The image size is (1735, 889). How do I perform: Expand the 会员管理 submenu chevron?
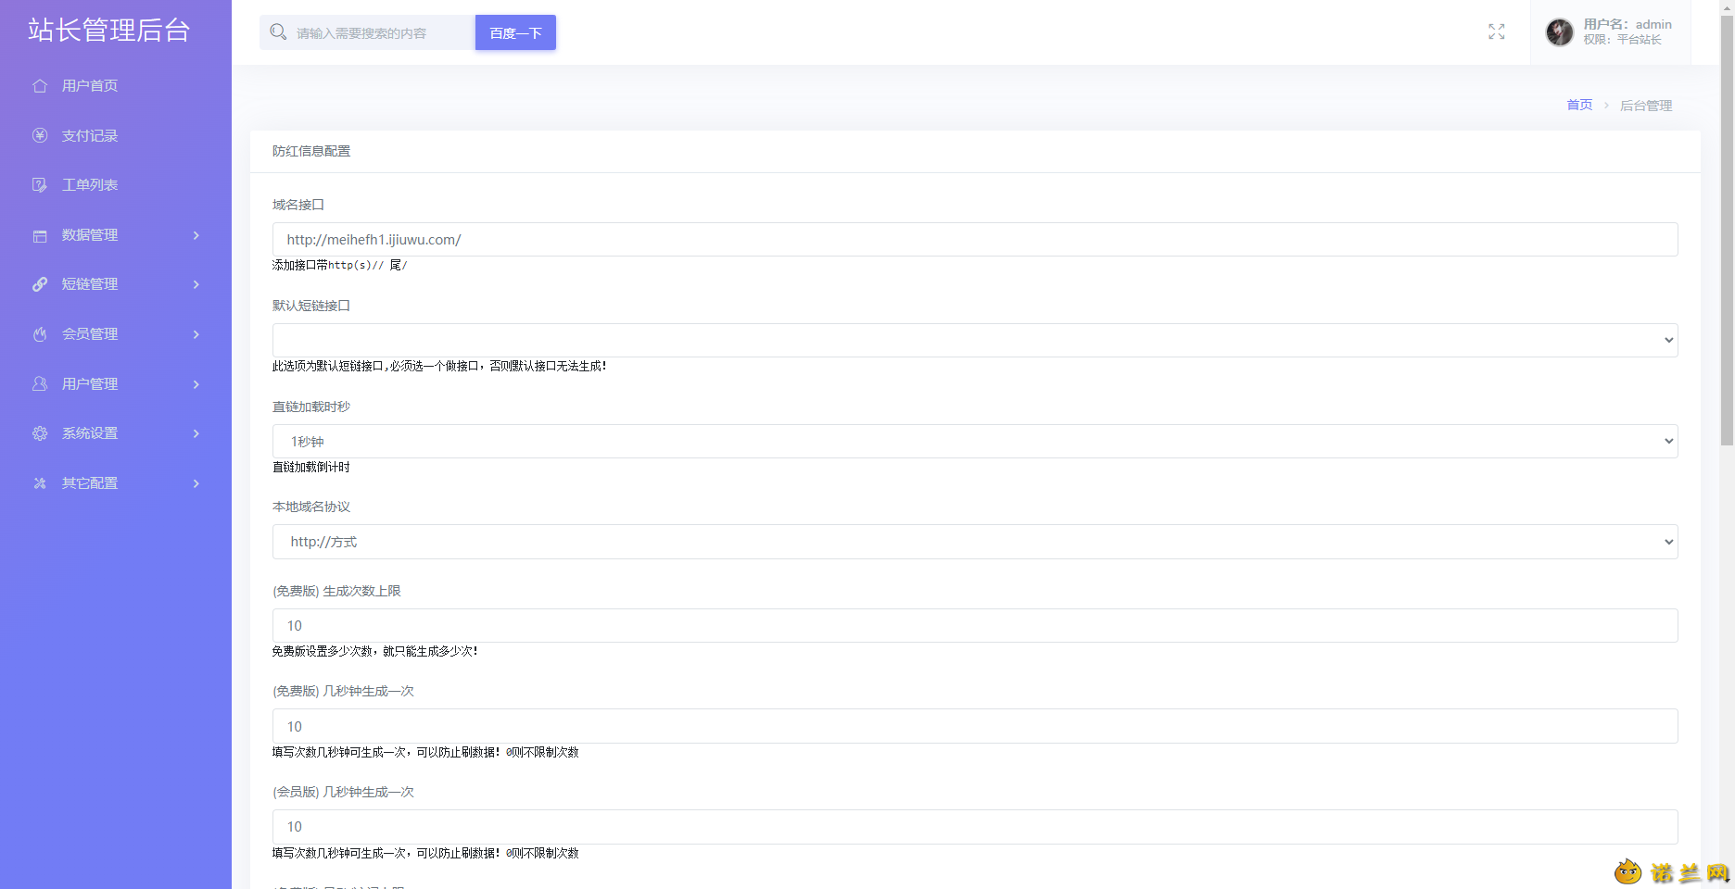(196, 334)
